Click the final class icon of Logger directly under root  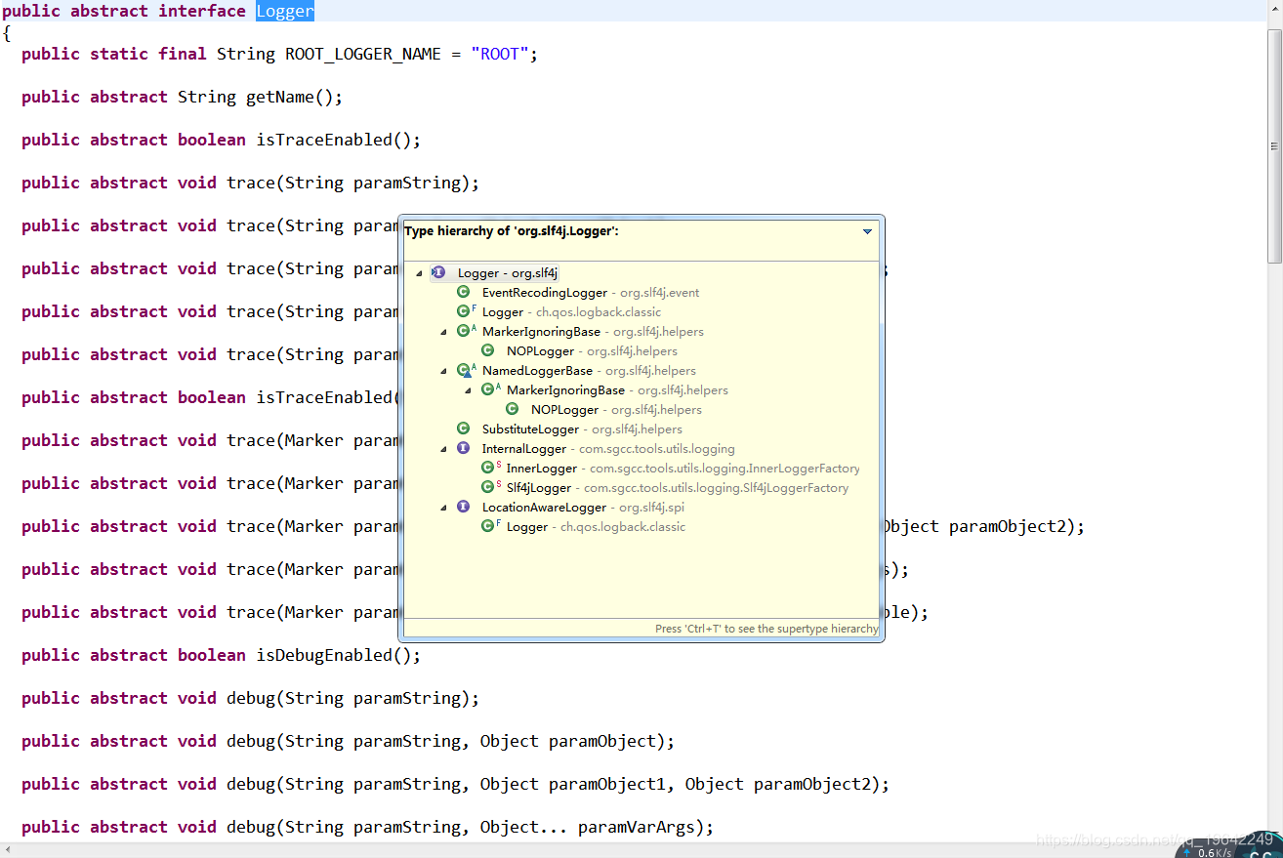(465, 311)
